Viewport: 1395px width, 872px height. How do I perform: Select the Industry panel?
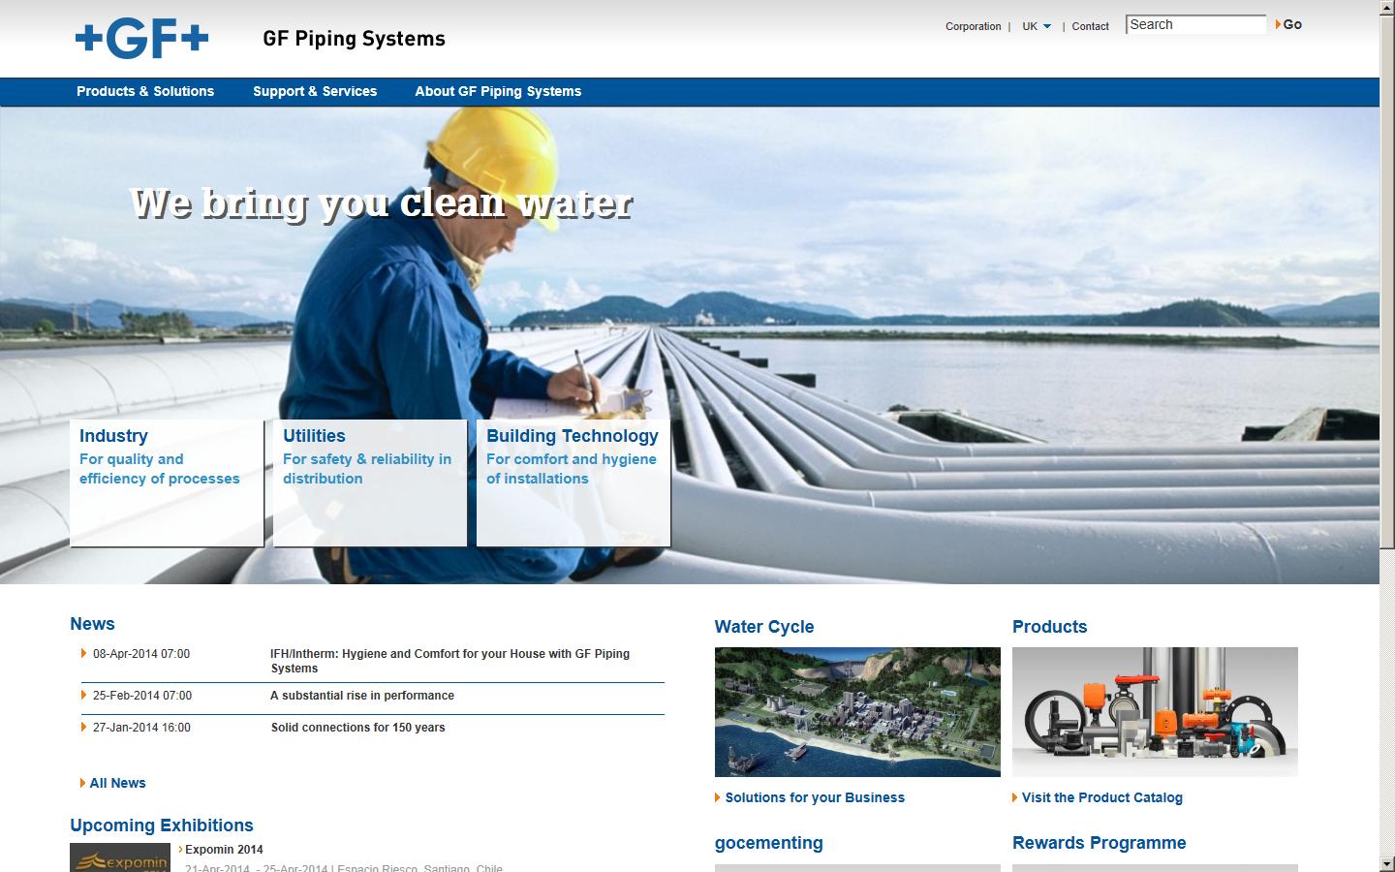(x=165, y=482)
